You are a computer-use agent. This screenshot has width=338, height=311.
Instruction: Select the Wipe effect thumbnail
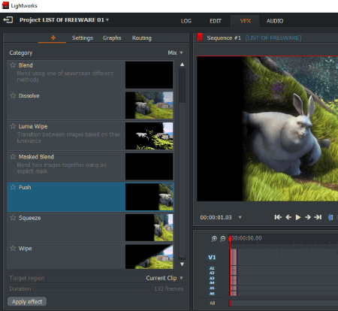[x=149, y=257]
